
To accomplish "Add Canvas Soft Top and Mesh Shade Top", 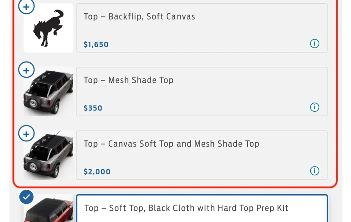I will pyautogui.click(x=26, y=134).
